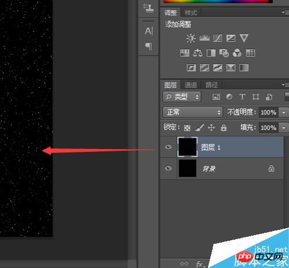
Task: Add an Exposure adjustment
Action: pyautogui.click(x=231, y=38)
